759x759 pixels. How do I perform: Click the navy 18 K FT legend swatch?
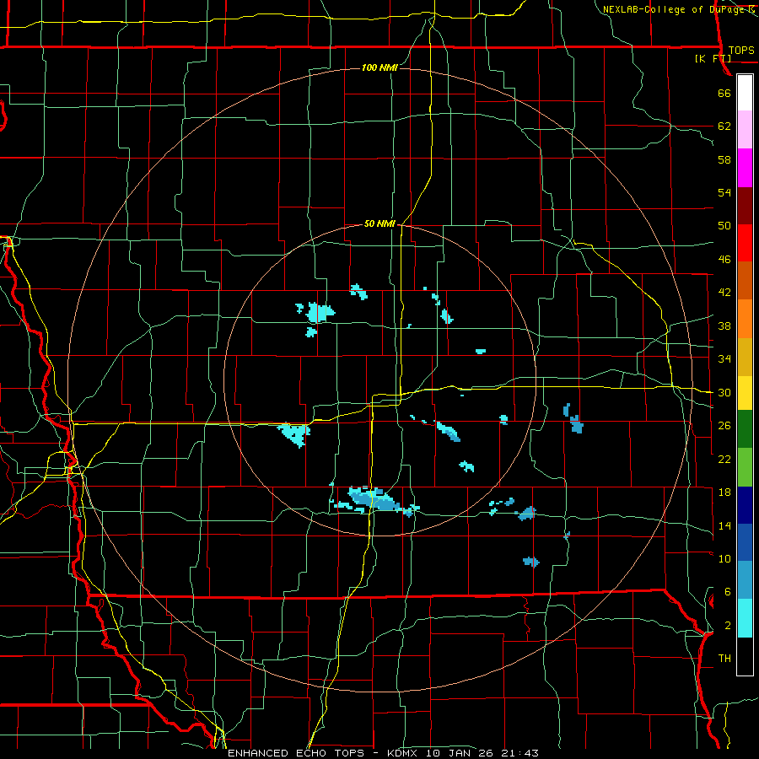[745, 505]
